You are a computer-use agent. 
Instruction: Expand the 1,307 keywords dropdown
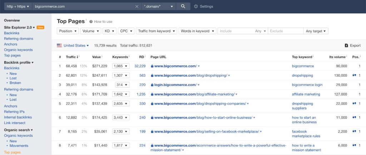pos(121,76)
